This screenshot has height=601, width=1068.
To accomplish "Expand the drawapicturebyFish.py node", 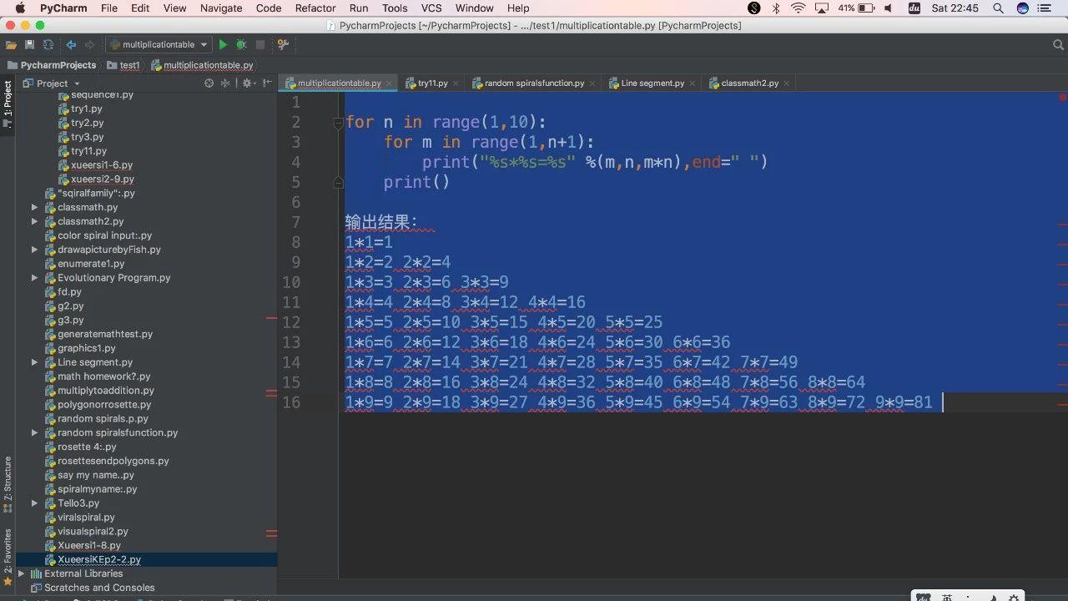I will (34, 250).
